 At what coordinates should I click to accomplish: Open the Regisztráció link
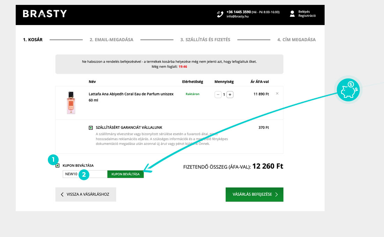(307, 16)
